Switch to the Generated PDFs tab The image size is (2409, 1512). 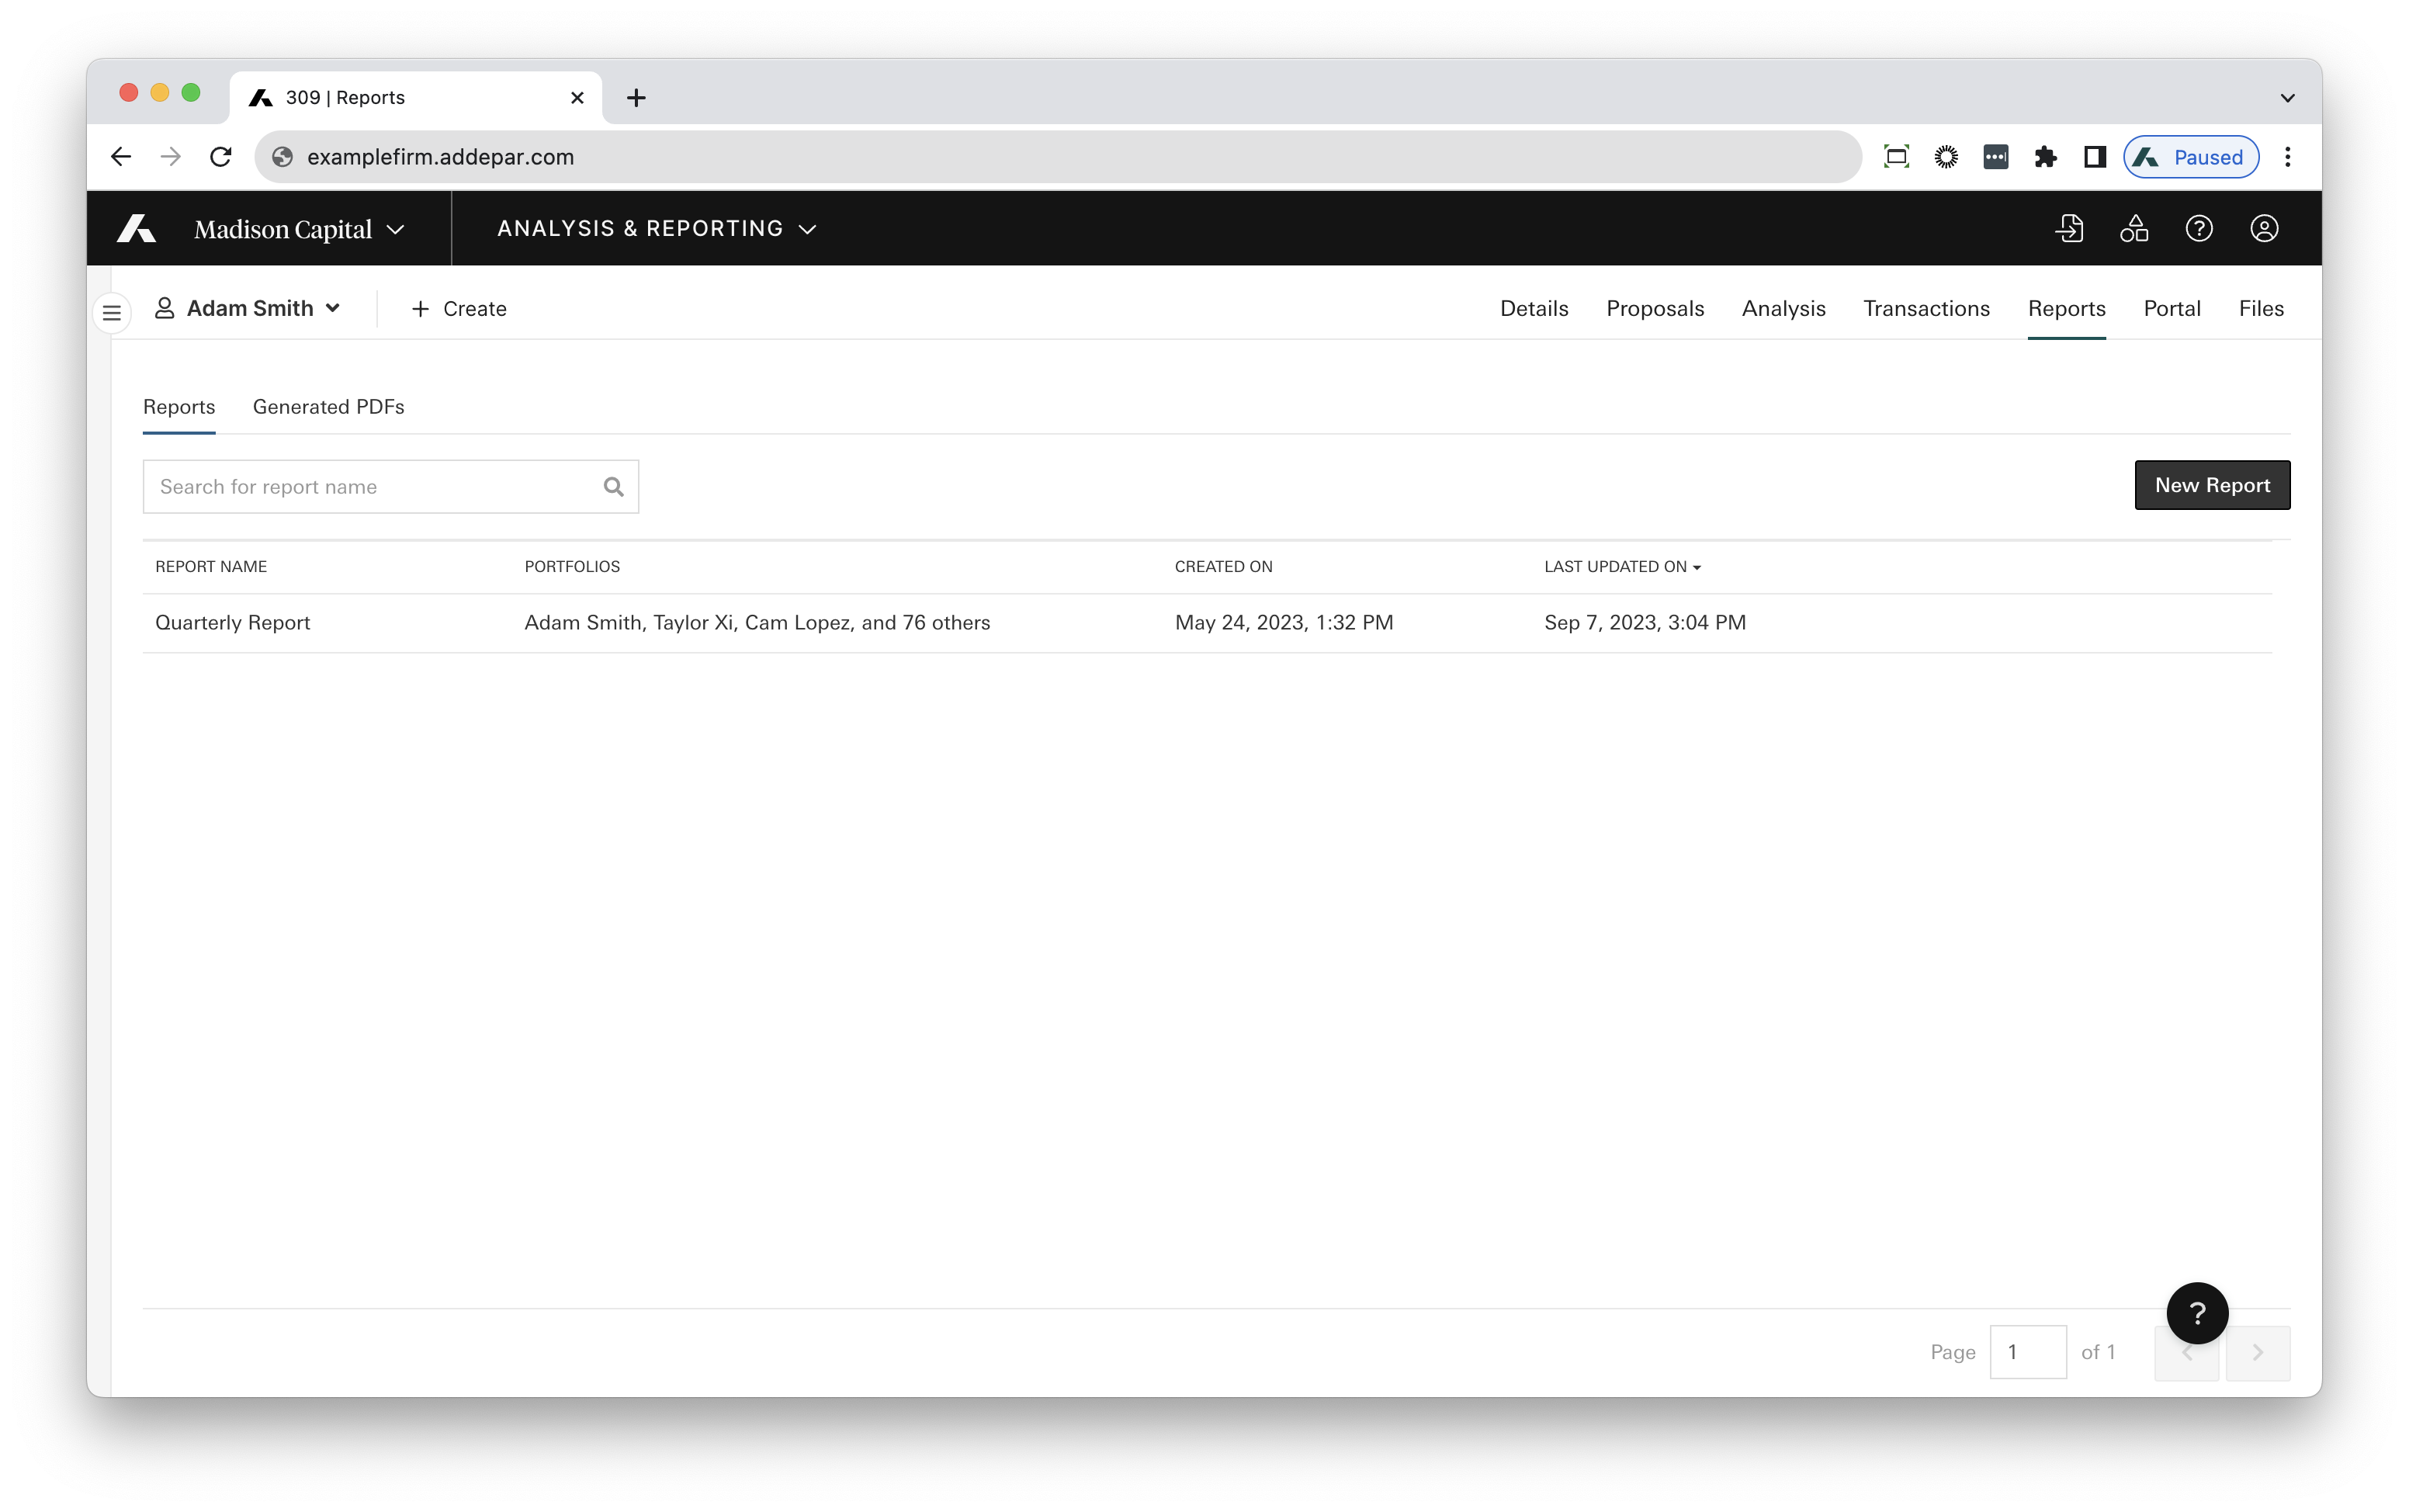point(328,407)
